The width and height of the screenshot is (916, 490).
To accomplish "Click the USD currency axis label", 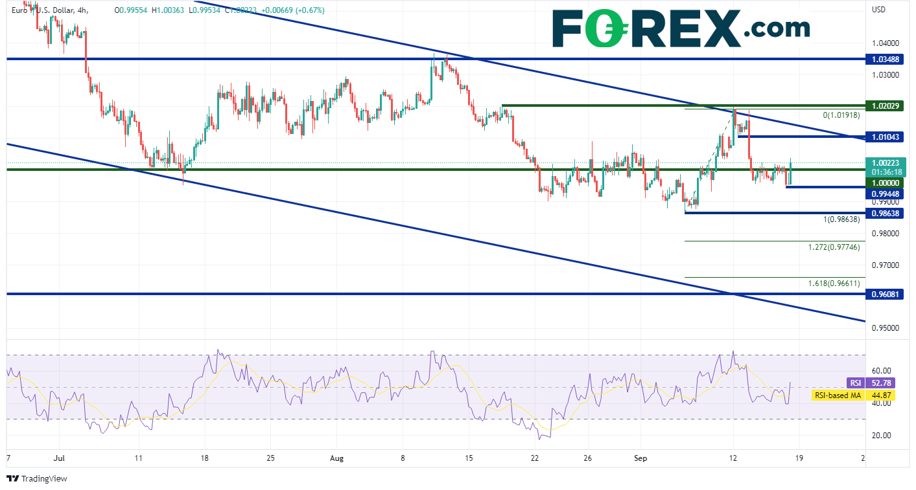I will [x=878, y=10].
